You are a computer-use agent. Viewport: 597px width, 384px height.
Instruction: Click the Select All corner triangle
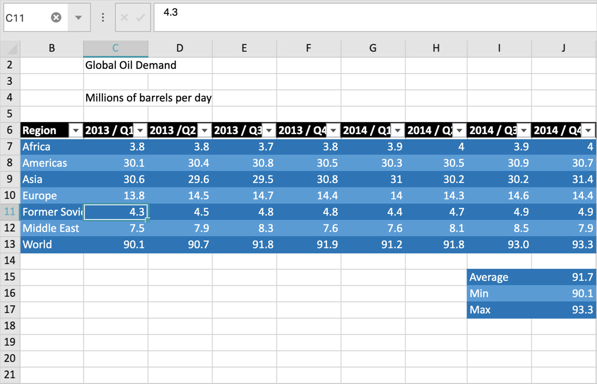(x=10, y=48)
